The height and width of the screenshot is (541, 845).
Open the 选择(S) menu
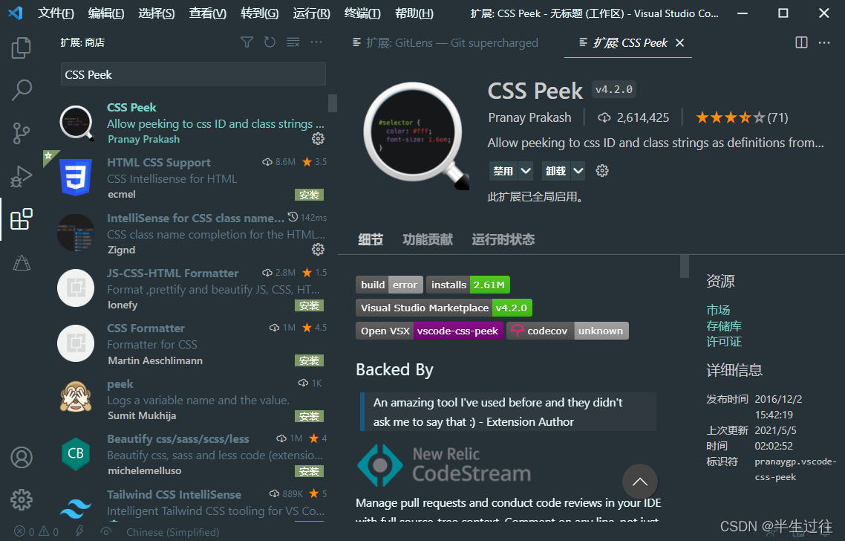coord(156,13)
